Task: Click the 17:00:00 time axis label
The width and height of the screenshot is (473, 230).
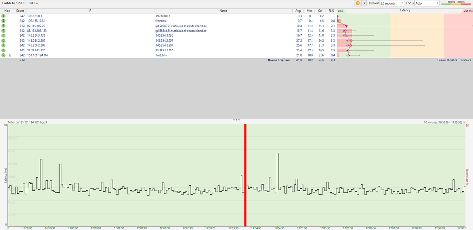Action: click(x=73, y=228)
